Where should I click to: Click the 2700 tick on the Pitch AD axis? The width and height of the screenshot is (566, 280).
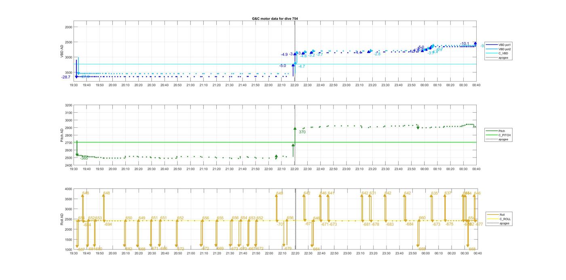pyautogui.click(x=68, y=143)
